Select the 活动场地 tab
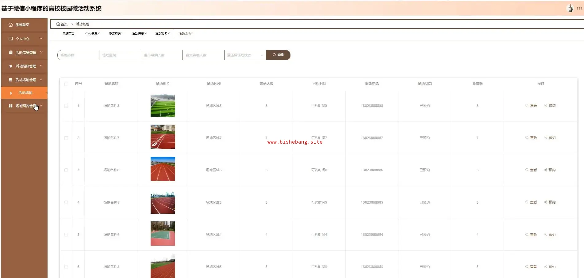Screen dimensions: 584x278 tap(184, 33)
